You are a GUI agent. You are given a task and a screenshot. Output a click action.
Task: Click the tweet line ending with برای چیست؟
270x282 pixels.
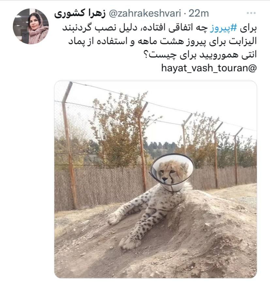200,55
